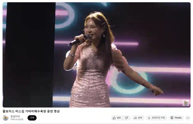Click the thumbs-down dislike icon
The width and height of the screenshot is (193, 124).
tap(126, 118)
